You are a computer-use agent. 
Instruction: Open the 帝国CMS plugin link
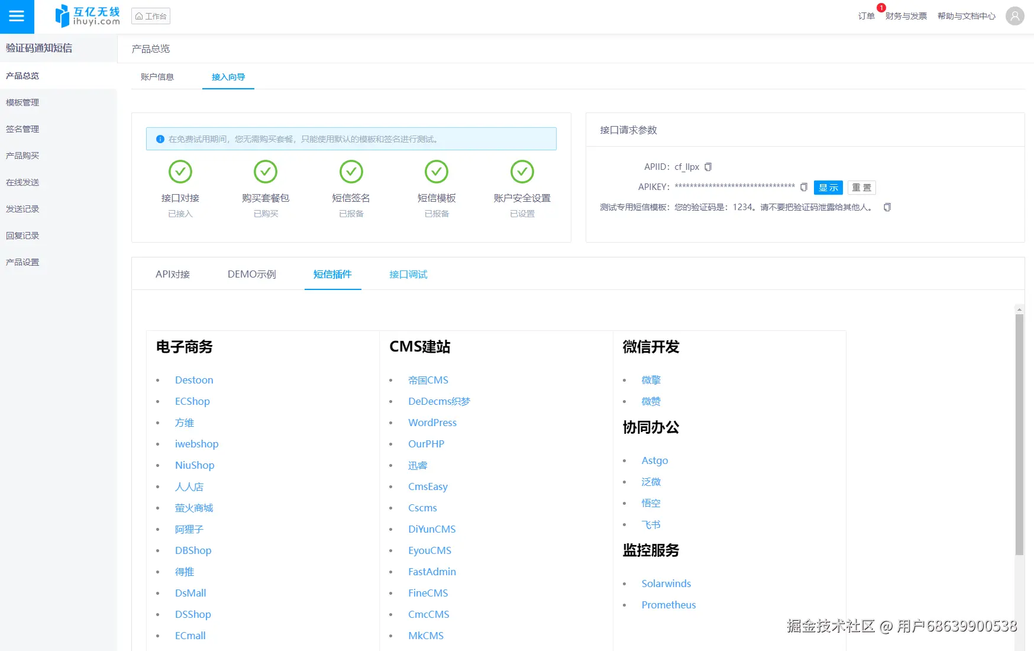pos(428,380)
